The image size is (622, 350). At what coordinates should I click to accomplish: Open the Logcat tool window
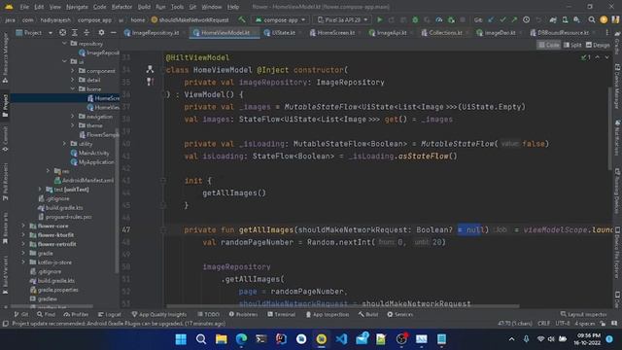[x=110, y=314]
